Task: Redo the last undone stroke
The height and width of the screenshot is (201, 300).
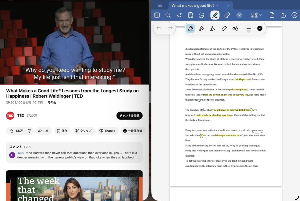Action: (170, 28)
